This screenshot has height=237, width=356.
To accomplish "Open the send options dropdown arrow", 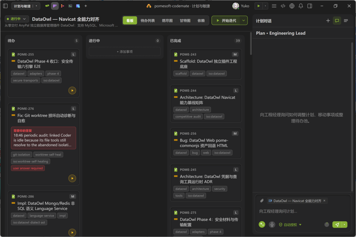I will click(345, 224).
